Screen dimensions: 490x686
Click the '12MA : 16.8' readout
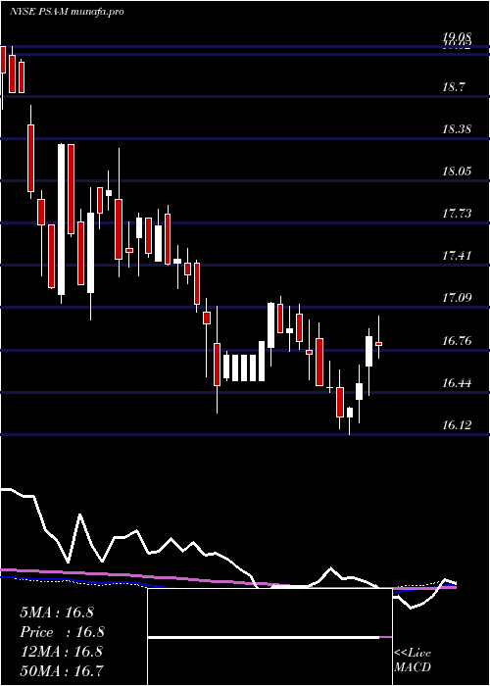(61, 651)
